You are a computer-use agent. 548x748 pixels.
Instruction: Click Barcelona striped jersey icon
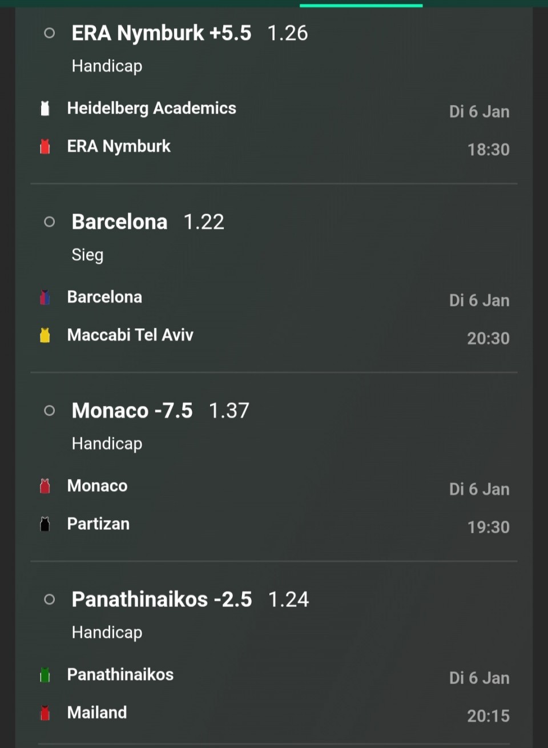pyautogui.click(x=45, y=297)
